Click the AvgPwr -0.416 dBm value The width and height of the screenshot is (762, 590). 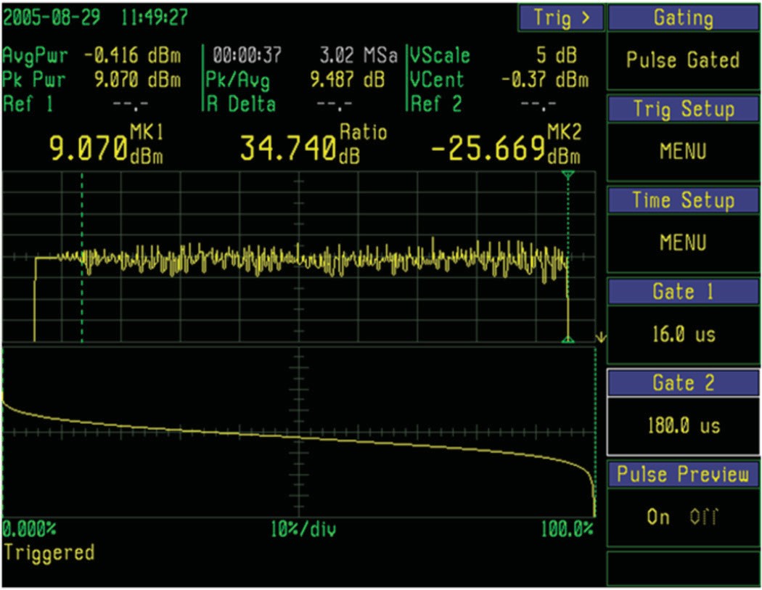132,56
